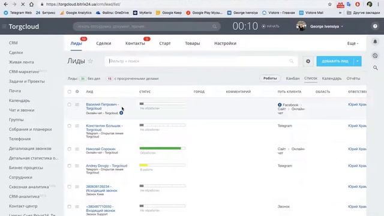Change status on Василий Петрович's progress bar

tap(163, 104)
